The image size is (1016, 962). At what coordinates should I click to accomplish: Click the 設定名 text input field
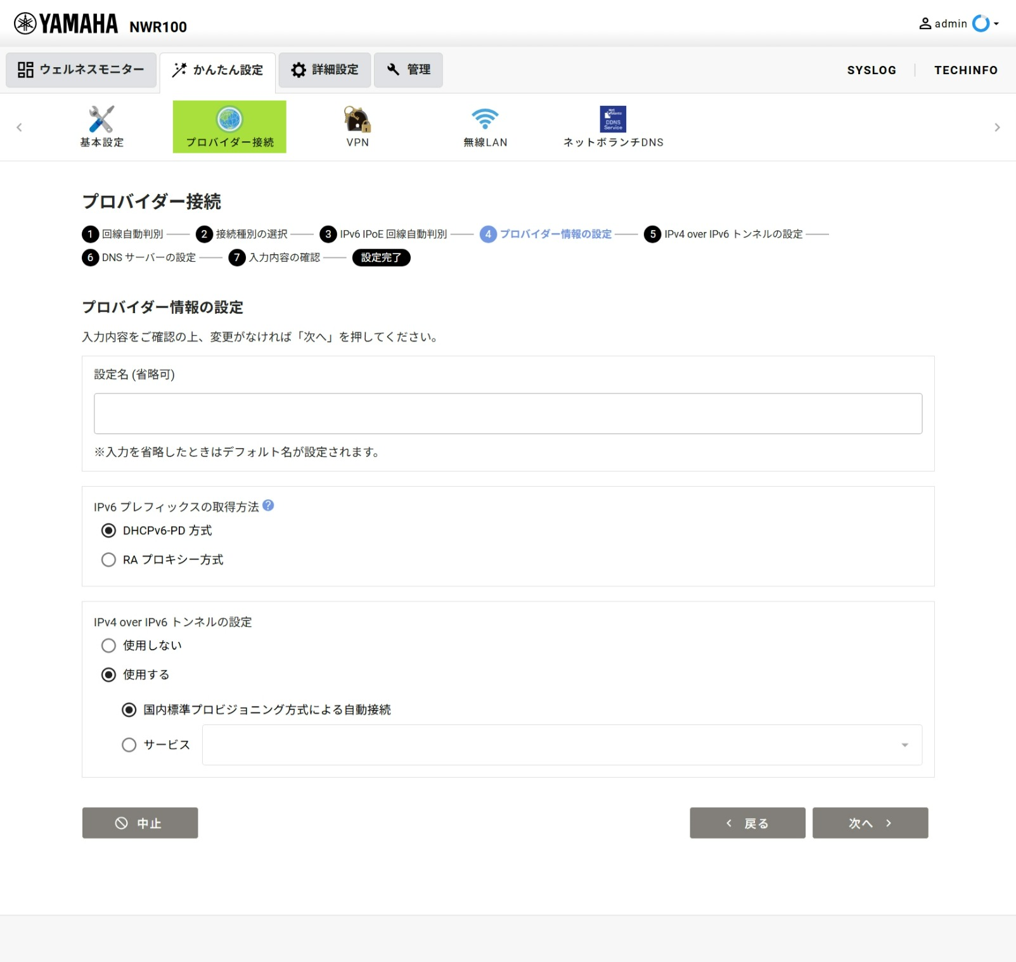[x=508, y=413]
